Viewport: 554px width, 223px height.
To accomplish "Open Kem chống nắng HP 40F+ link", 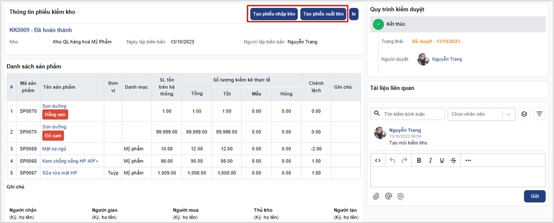I will (x=70, y=161).
